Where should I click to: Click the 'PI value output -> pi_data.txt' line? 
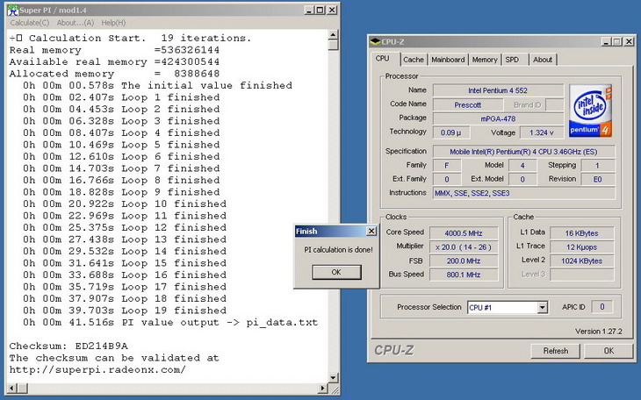170,323
